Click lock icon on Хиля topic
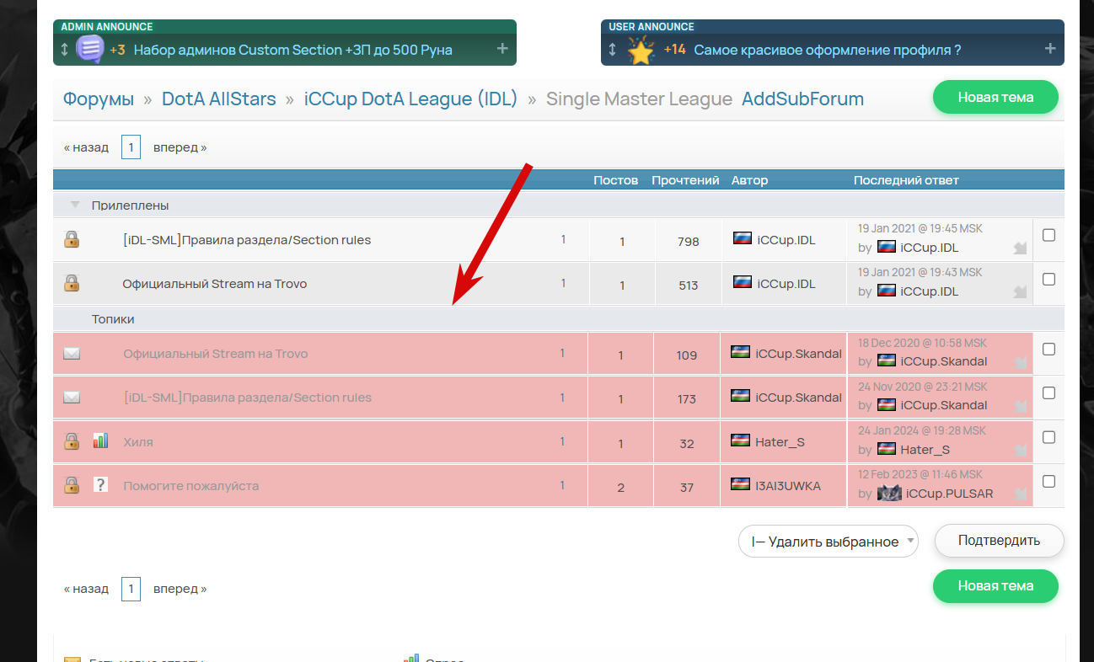The image size is (1094, 662). 72,441
